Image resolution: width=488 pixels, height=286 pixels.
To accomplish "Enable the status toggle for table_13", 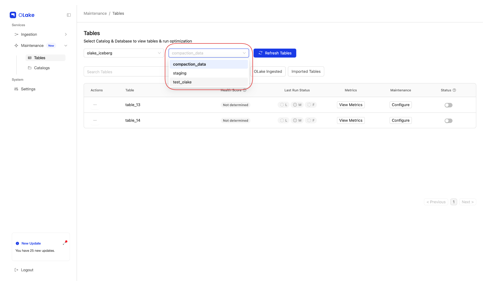I will [x=448, y=105].
